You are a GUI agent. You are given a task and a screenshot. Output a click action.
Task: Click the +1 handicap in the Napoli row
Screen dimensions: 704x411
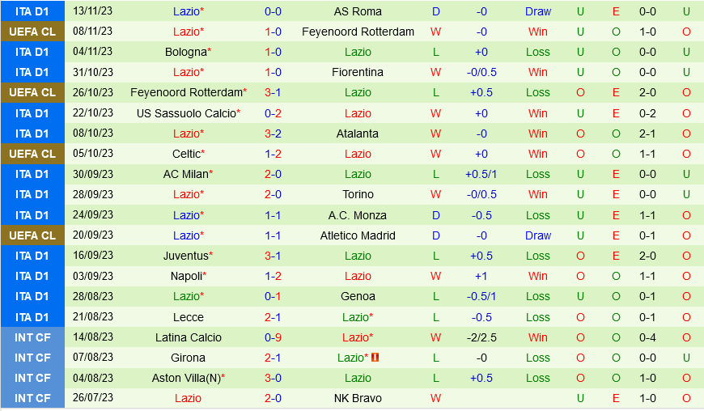481,276
